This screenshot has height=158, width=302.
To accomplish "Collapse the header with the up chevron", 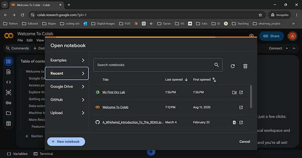I will pos(294,49).
